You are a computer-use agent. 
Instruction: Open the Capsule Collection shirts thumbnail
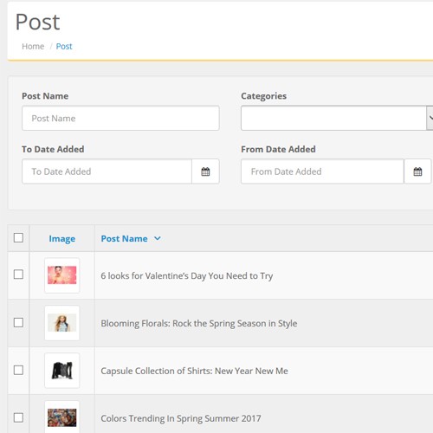[x=62, y=371]
